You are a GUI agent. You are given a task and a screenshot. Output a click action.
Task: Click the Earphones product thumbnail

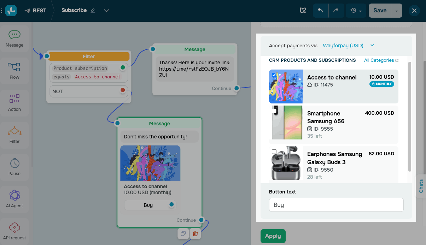286,163
